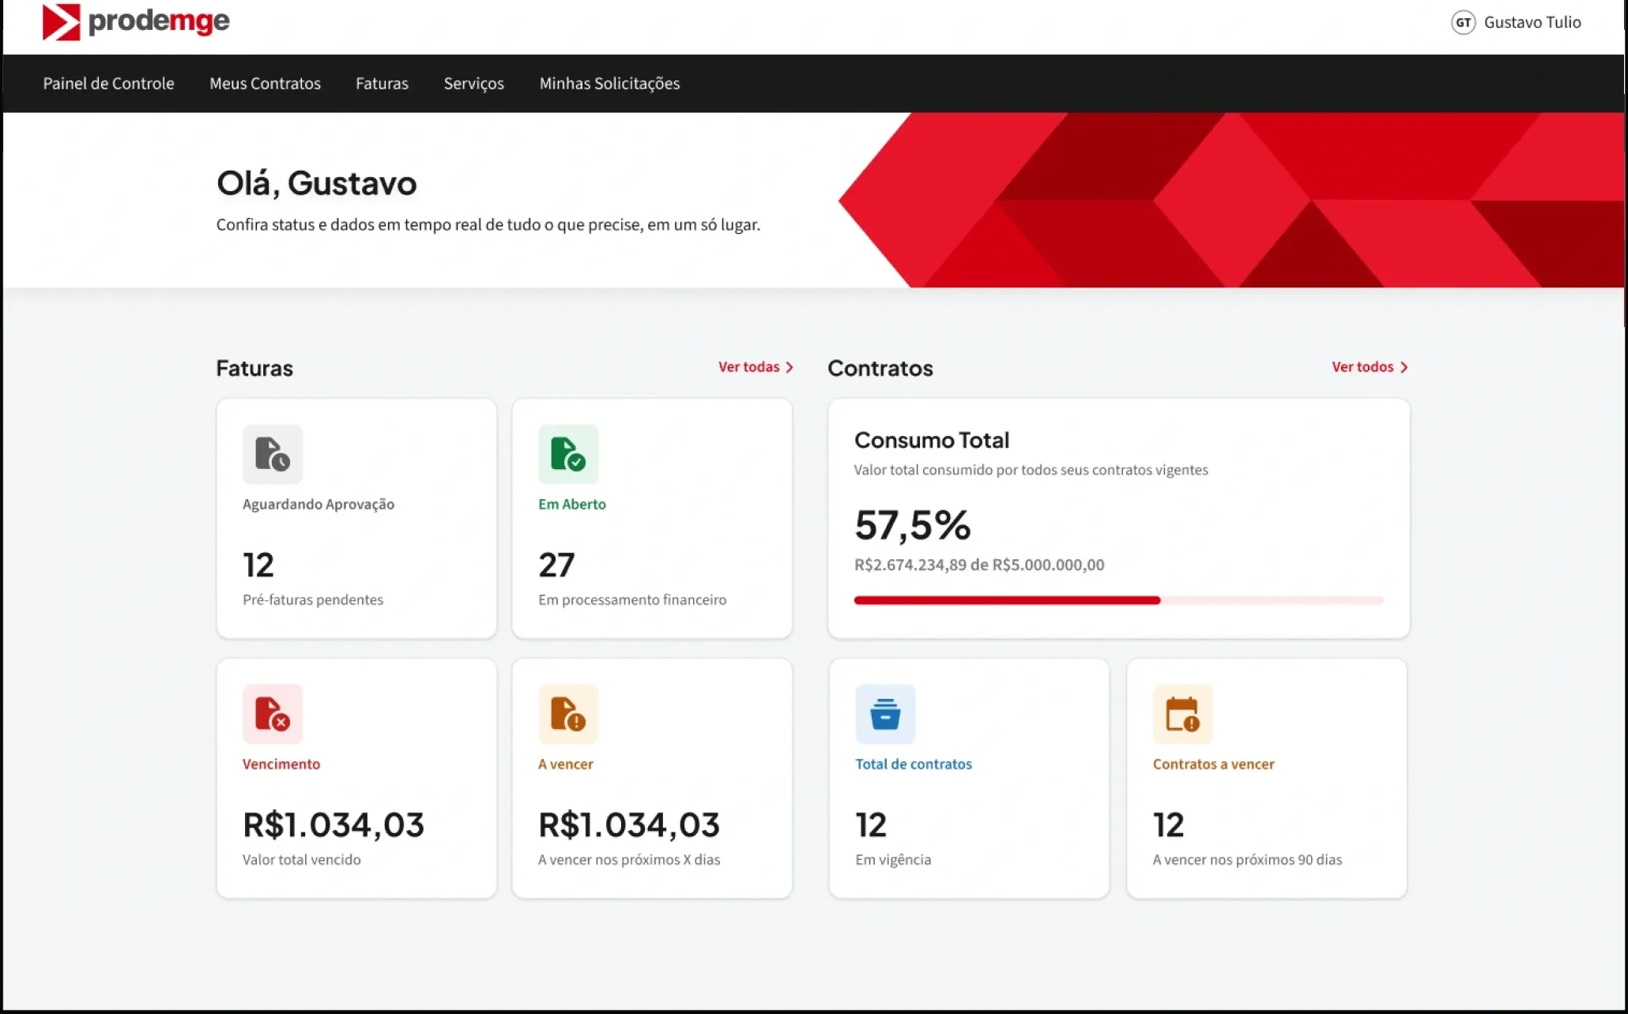The width and height of the screenshot is (1628, 1014).
Task: Click the Consumo Total heading
Action: pos(932,440)
